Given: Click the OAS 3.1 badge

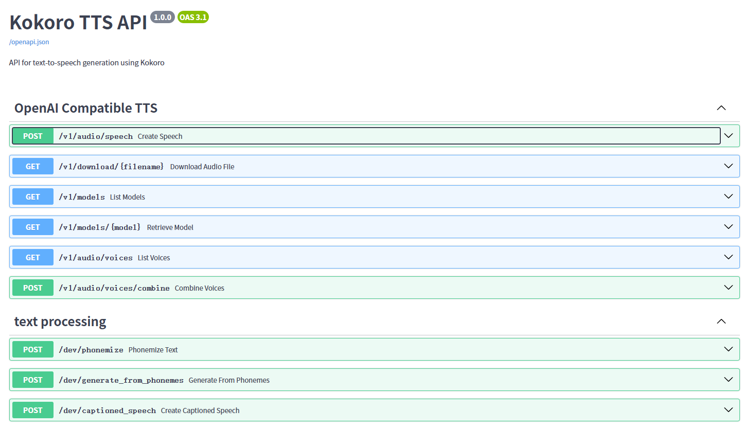Looking at the screenshot, I should [193, 17].
